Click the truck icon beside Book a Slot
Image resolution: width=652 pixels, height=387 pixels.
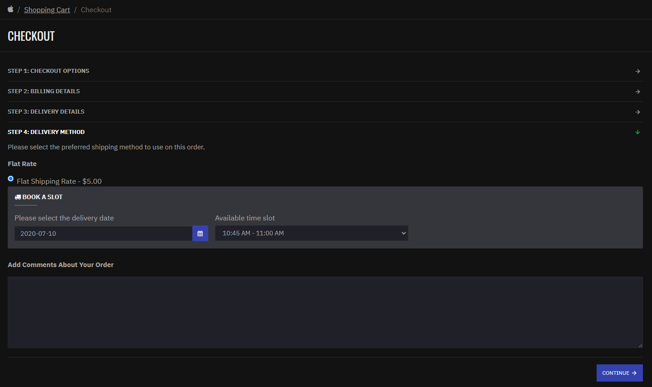tap(18, 197)
